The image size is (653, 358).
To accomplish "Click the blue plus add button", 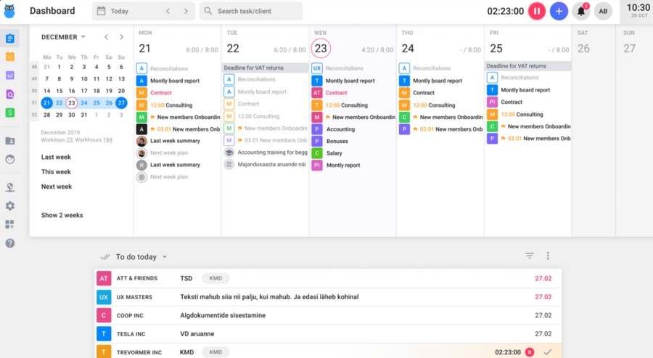I will pyautogui.click(x=559, y=11).
